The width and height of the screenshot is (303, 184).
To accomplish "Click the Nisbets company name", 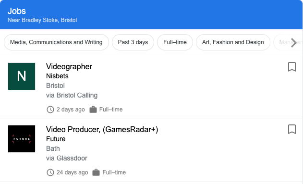I will pyautogui.click(x=57, y=76).
